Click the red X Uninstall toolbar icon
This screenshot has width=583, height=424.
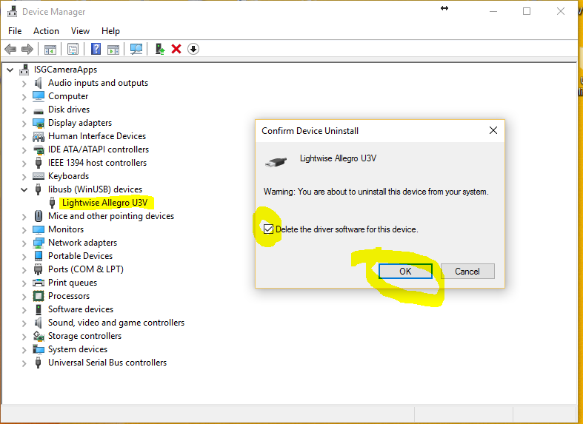tap(176, 49)
